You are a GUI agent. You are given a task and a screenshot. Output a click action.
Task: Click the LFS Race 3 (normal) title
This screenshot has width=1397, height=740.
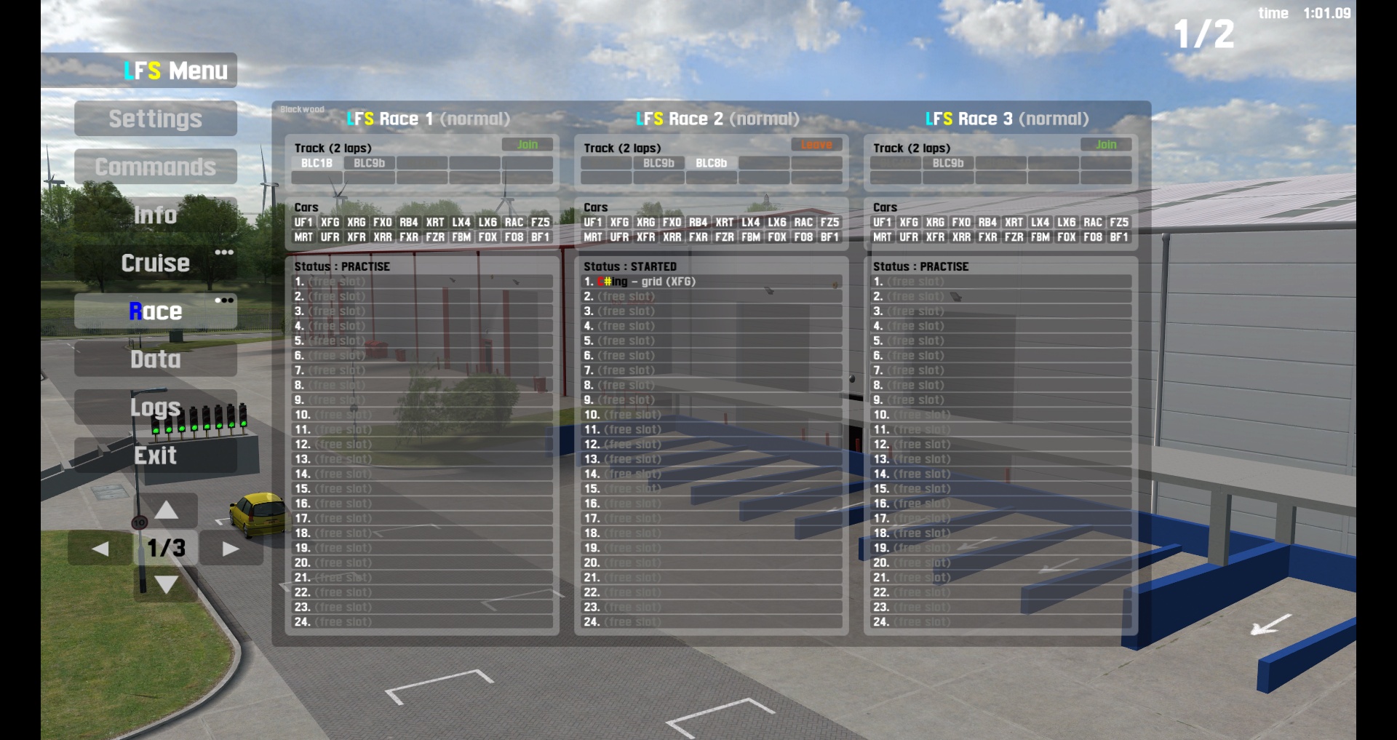1007,119
